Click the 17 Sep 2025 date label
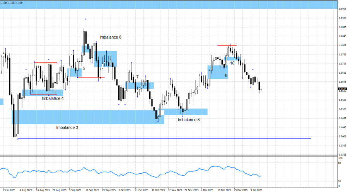Image resolution: width=348 pixels, height=193 pixels. 92,190
